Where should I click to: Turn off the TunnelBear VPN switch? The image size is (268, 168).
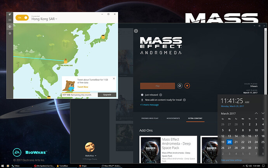(22, 18)
